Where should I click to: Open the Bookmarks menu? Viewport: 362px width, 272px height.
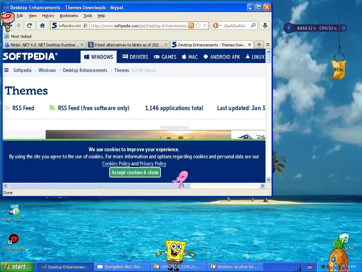point(69,16)
